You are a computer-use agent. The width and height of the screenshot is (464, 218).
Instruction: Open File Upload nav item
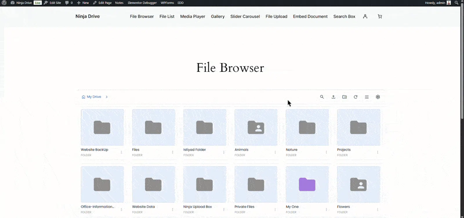(276, 17)
